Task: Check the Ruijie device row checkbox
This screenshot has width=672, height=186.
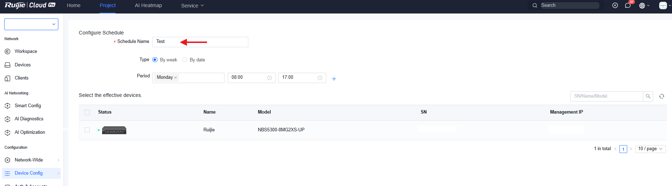Action: coord(87,130)
